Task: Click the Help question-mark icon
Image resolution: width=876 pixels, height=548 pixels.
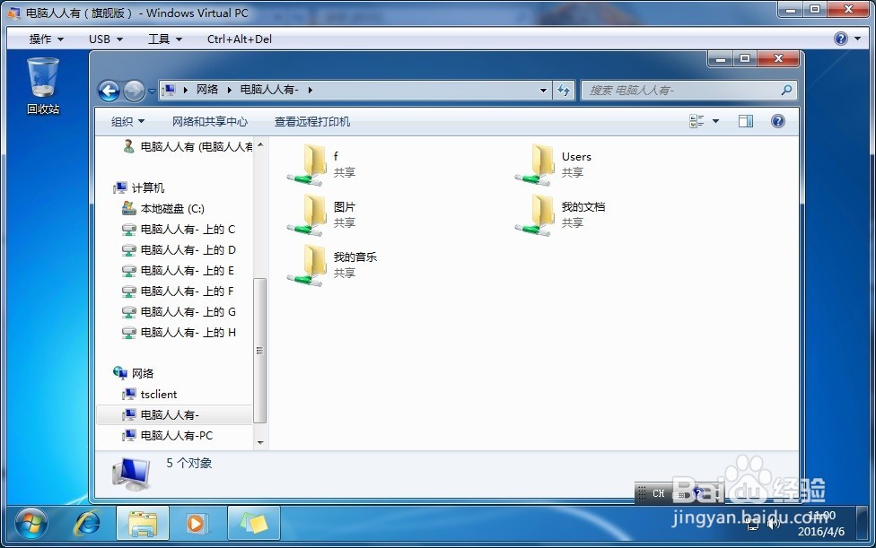Action: tap(777, 120)
